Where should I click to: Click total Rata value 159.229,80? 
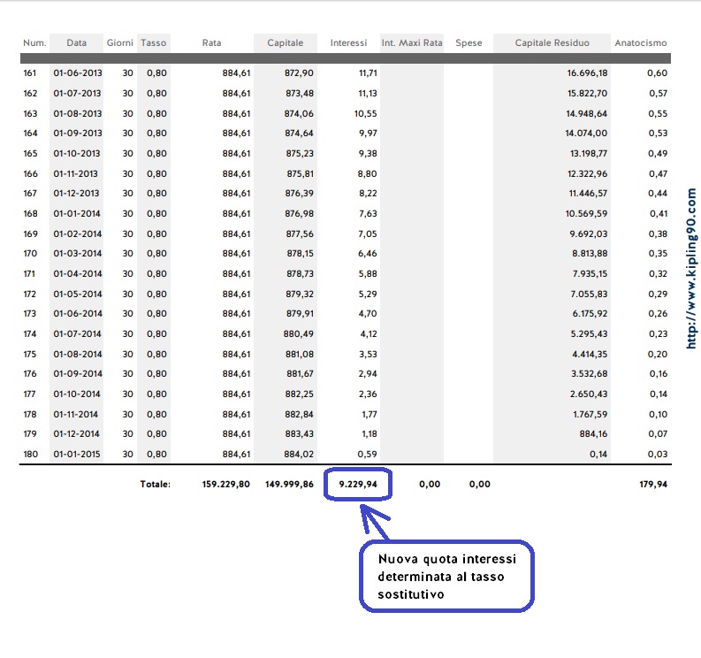(225, 484)
